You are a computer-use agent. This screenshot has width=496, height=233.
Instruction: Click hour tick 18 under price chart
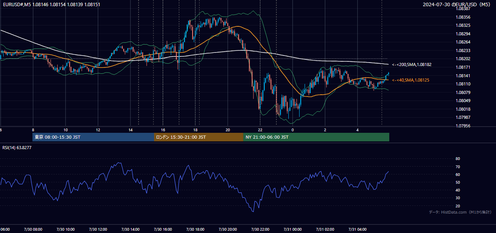tap(195, 130)
